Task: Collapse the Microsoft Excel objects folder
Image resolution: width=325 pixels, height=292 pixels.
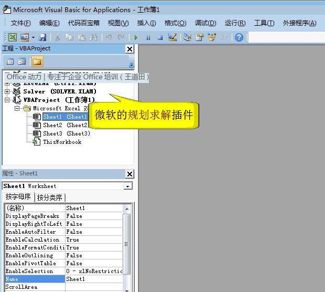Action: pyautogui.click(x=17, y=108)
